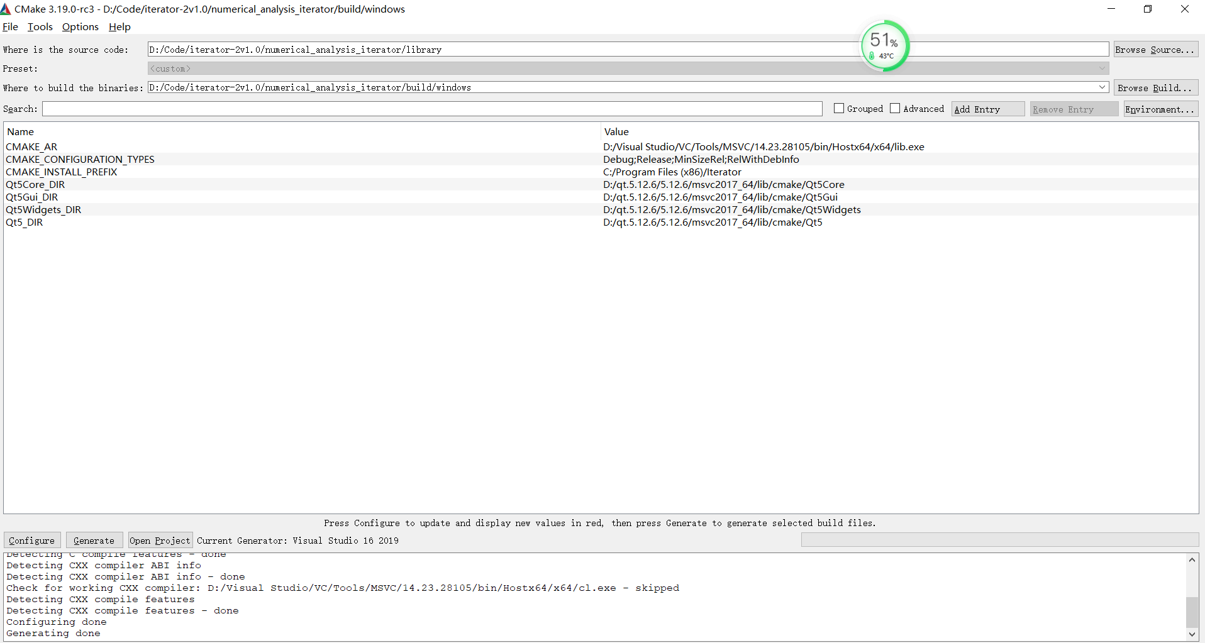Select the CMAKE_INSTALL_PREFIX entry
Screen dimensions: 1205x643
point(61,172)
